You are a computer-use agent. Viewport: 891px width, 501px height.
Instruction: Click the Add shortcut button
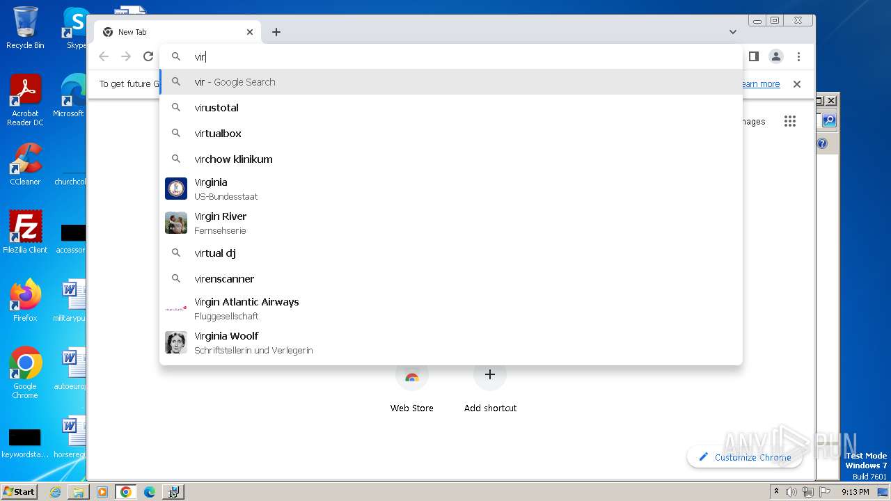490,387
